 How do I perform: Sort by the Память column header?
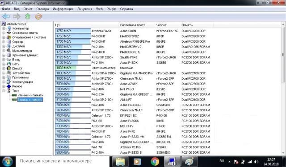point(197,25)
